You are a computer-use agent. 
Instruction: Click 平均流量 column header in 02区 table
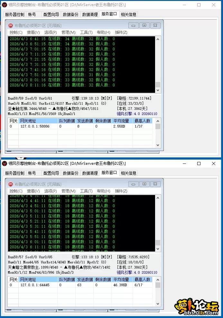[122, 279]
